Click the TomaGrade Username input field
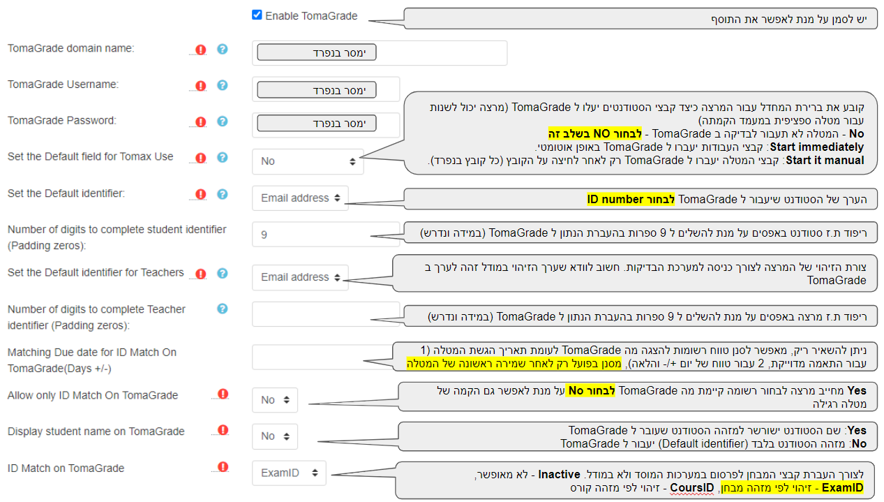The image size is (884, 502). pos(326,89)
